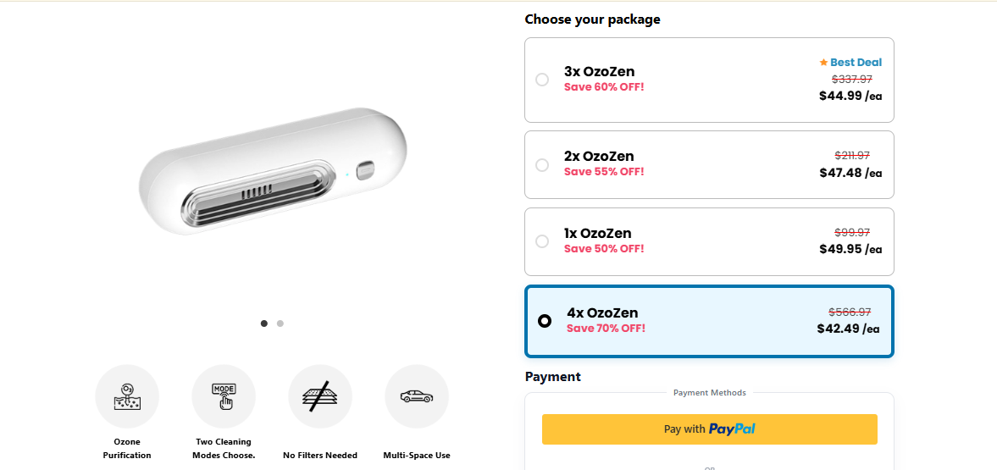This screenshot has height=470, width=997.
Task: Click the Ozone Purification feature icon
Action: click(x=127, y=396)
